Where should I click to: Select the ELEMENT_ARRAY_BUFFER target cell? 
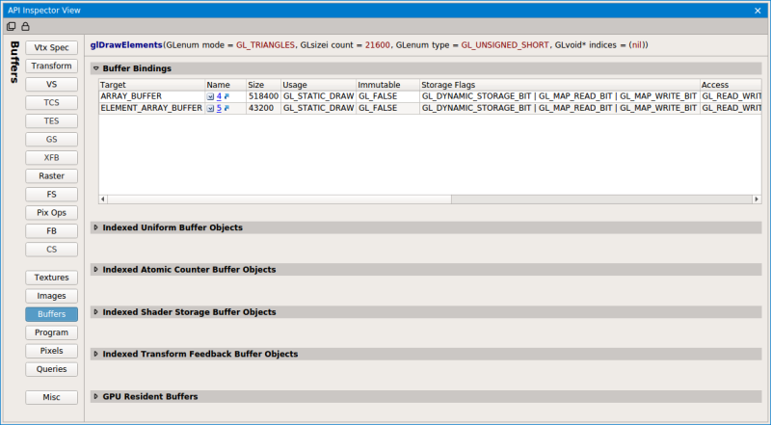[151, 108]
